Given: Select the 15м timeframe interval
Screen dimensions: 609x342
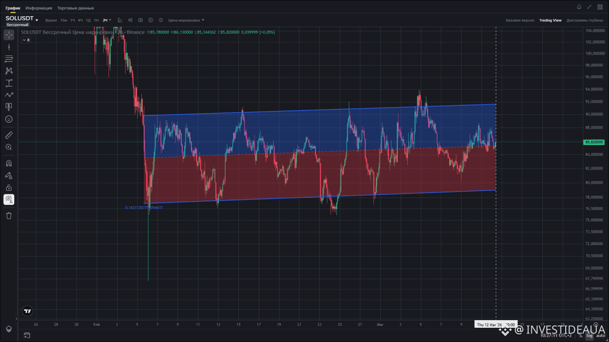Looking at the screenshot, I should coord(63,20).
